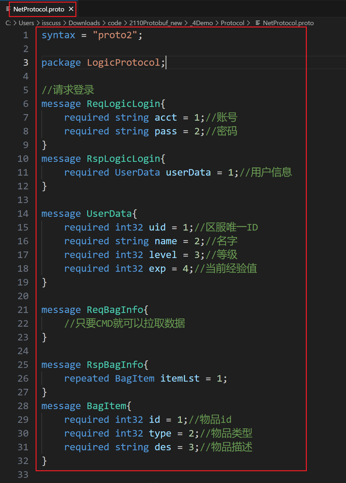
Task: Click line number 25 in the gutter
Action: 23,365
